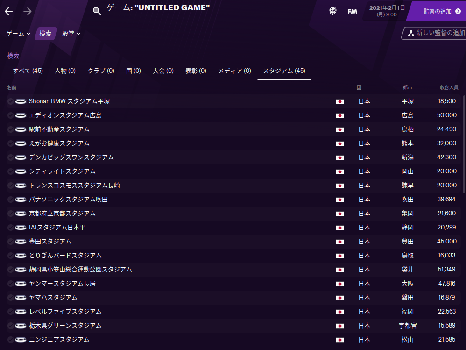Tick the checkbox for エディオンスタジアム広島
The width and height of the screenshot is (466, 350).
[10, 115]
